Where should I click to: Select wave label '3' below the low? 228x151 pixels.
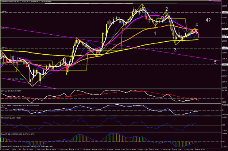pos(175,50)
